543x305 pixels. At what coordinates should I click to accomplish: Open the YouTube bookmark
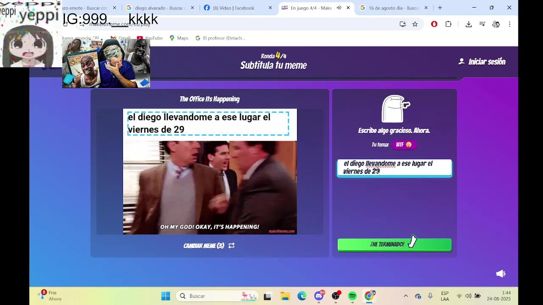(150, 38)
